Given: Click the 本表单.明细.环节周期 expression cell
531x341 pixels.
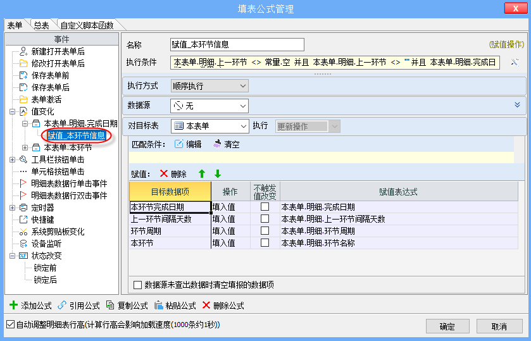Looking at the screenshot, I should [x=399, y=231].
